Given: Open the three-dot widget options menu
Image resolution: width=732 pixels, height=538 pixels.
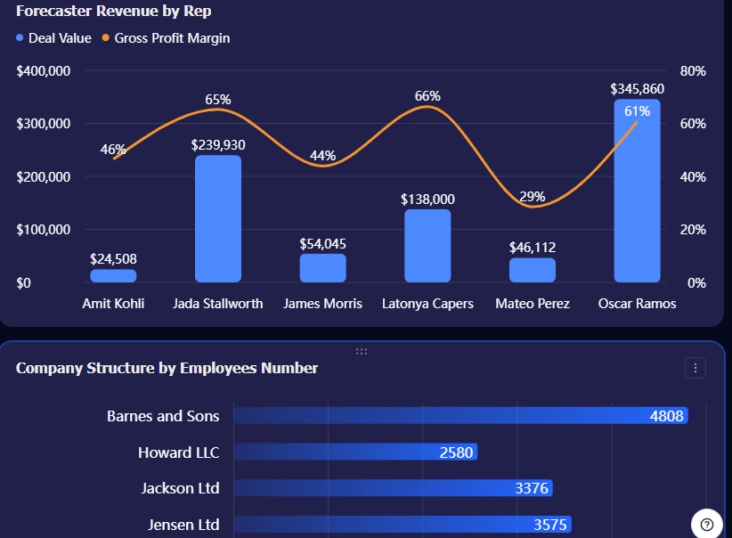Looking at the screenshot, I should (695, 368).
